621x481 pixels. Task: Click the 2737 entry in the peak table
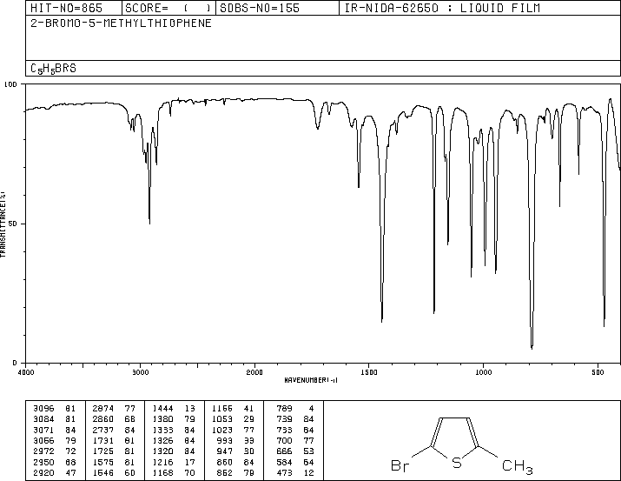point(103,430)
